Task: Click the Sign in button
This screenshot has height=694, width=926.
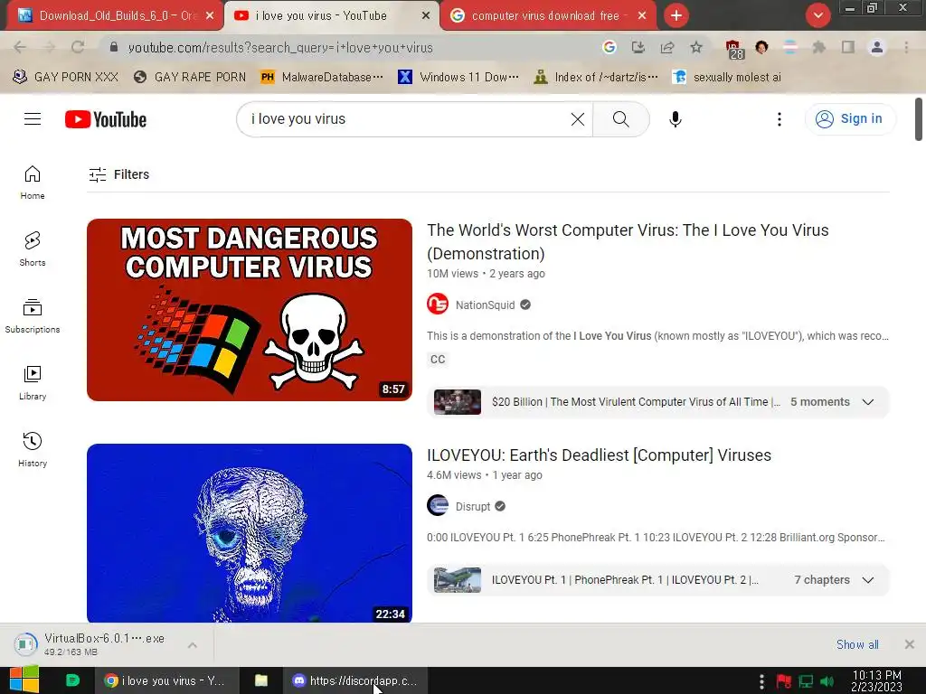Action: pyautogui.click(x=850, y=119)
